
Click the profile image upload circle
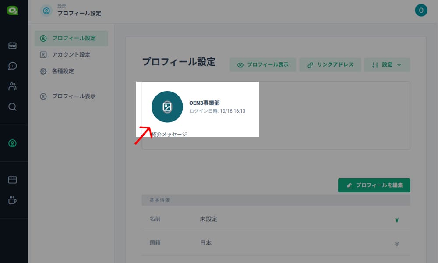point(167,107)
